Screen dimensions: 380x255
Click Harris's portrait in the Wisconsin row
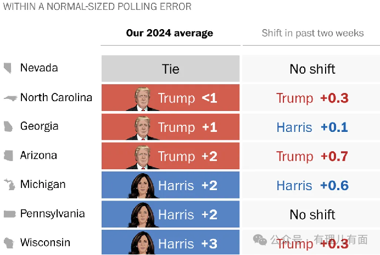tap(142, 244)
